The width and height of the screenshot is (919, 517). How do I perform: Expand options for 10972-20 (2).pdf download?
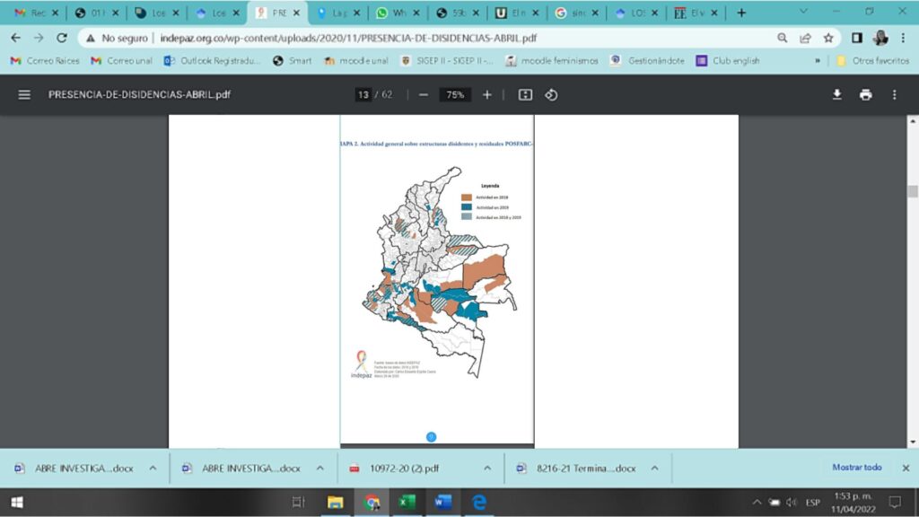[487, 468]
